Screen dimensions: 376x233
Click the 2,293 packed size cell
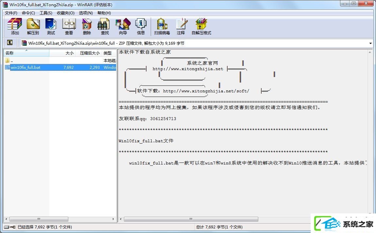pyautogui.click(x=94, y=68)
